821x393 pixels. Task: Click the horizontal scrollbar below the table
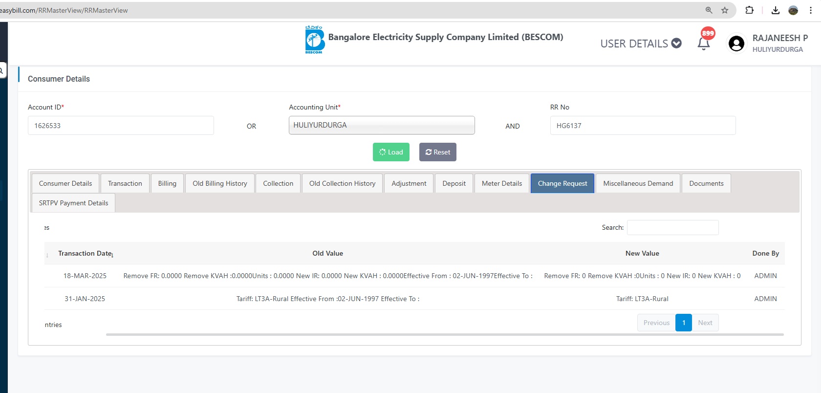[x=445, y=335]
